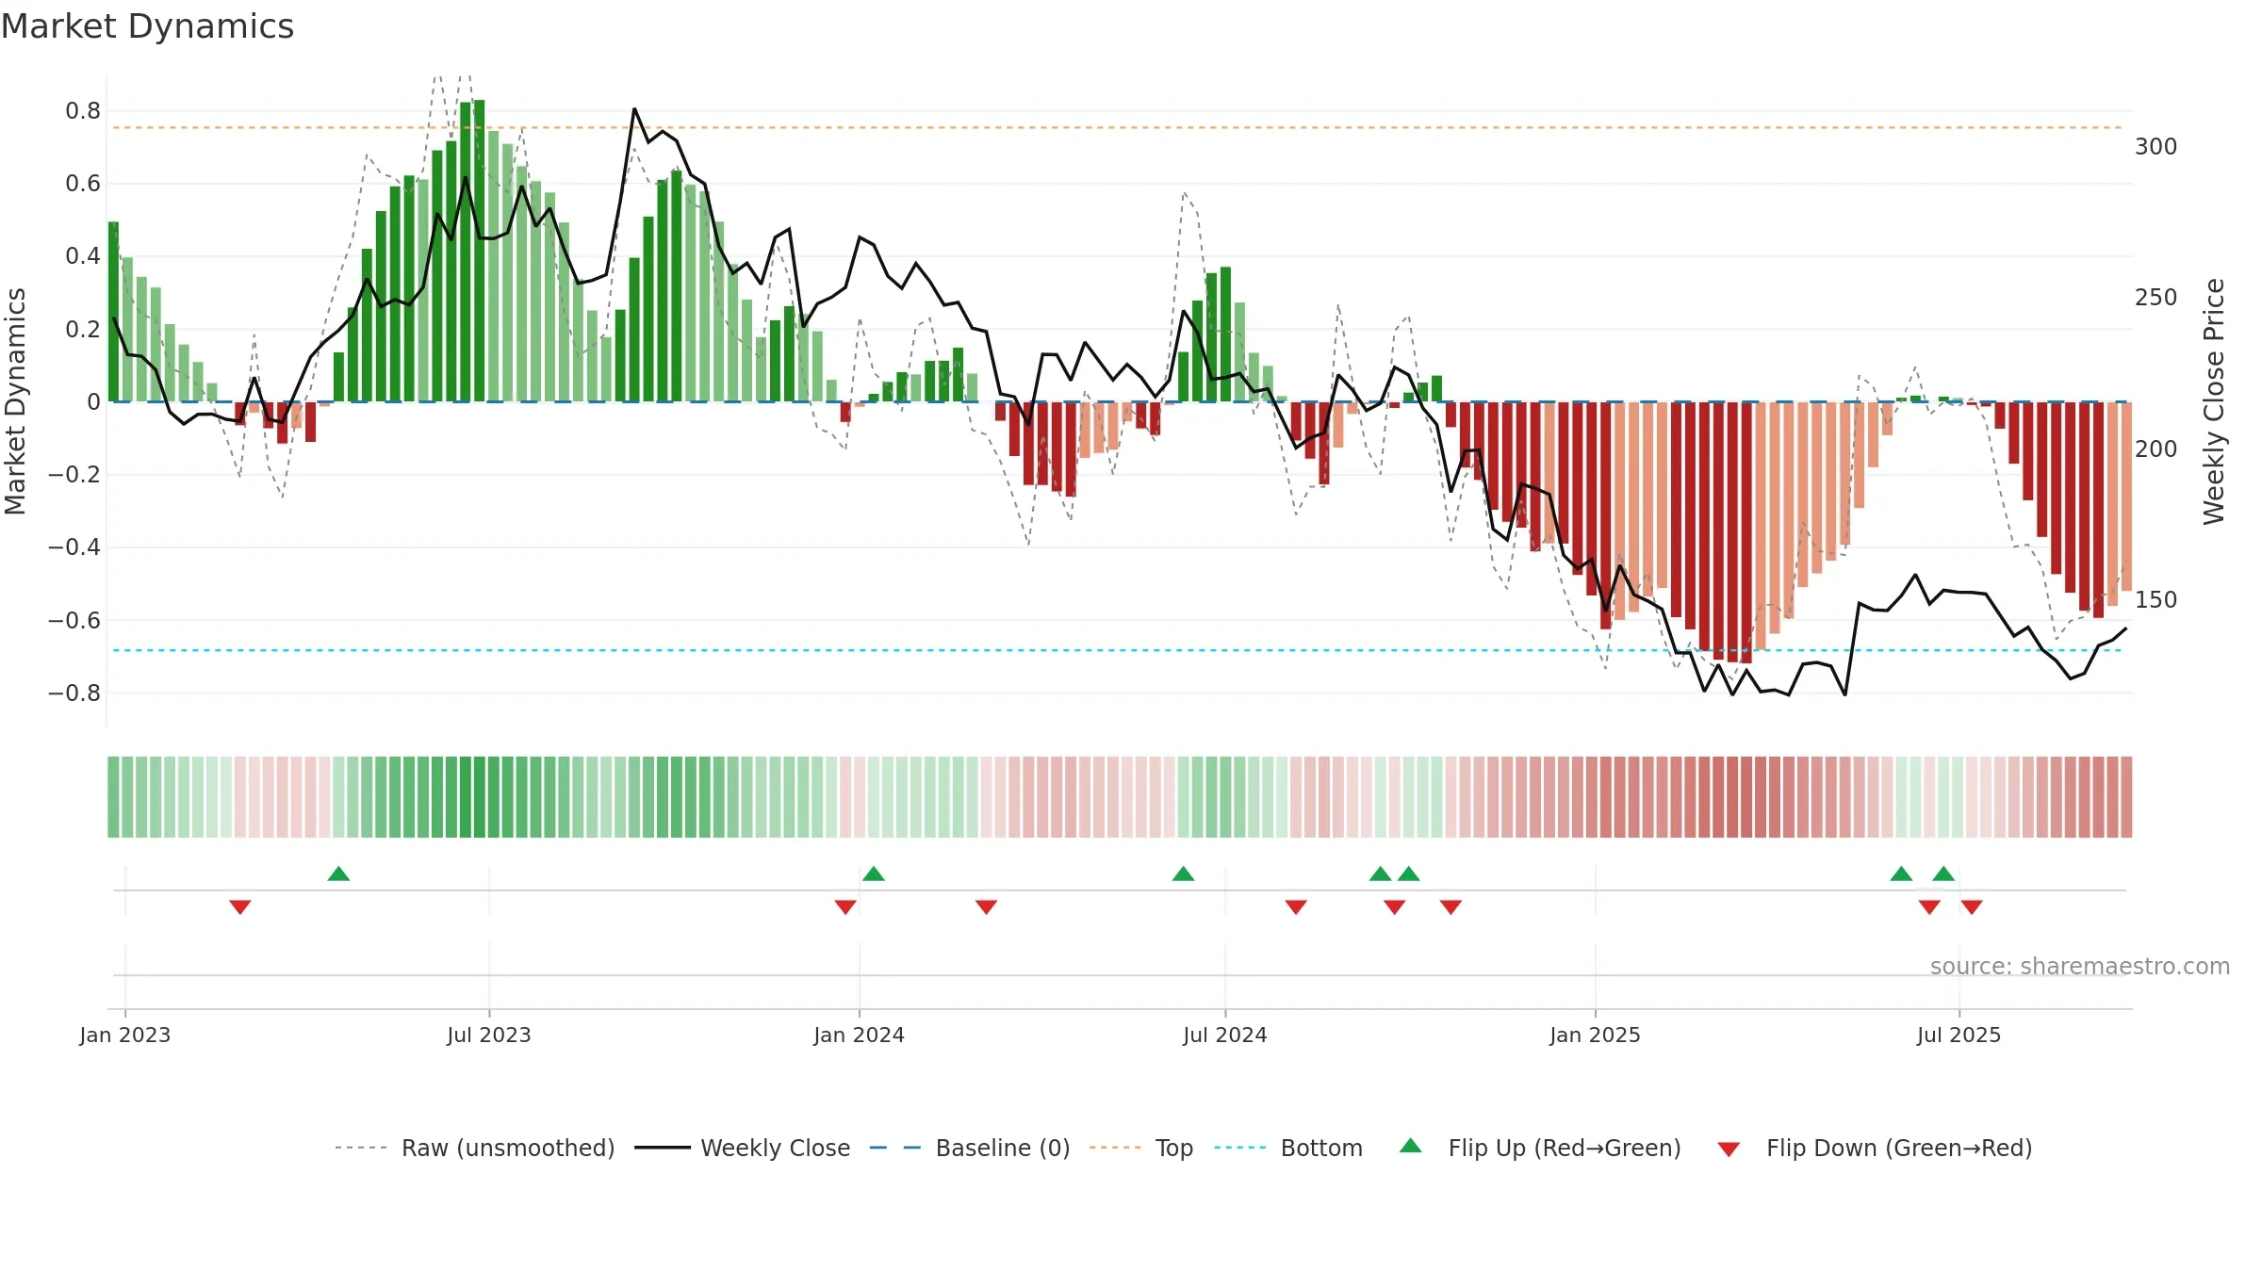Toggle the Baseline (0) legend entry
2262x1272 pixels.
point(970,1149)
